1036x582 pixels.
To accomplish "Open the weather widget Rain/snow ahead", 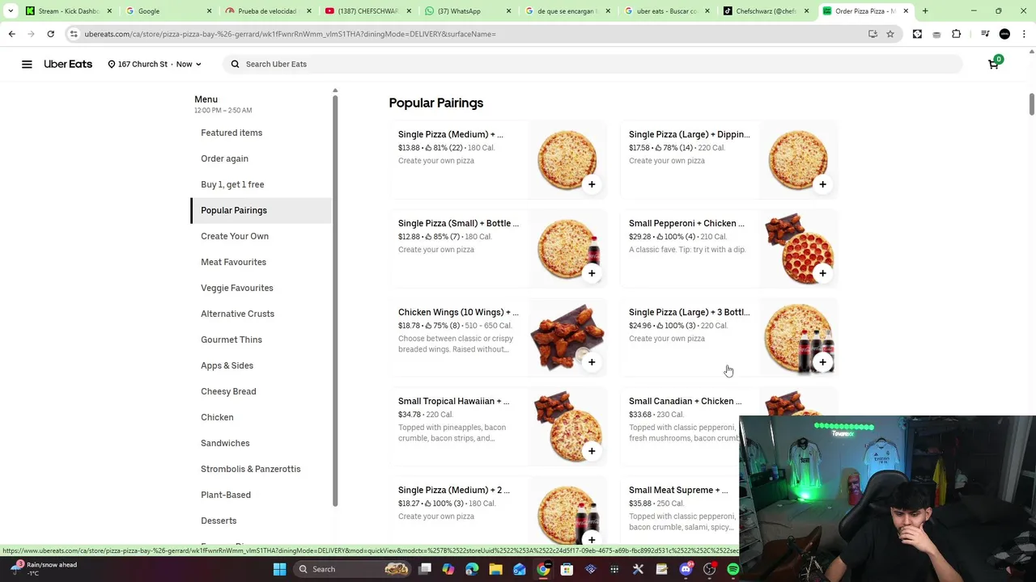I will tap(45, 568).
